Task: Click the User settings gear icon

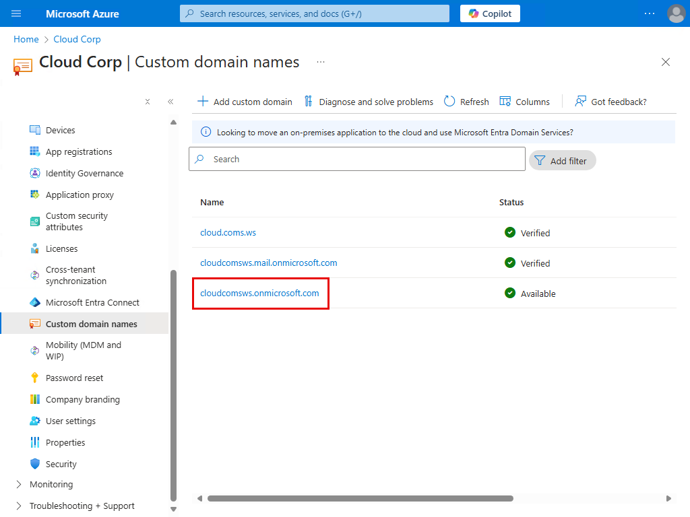Action: point(35,421)
